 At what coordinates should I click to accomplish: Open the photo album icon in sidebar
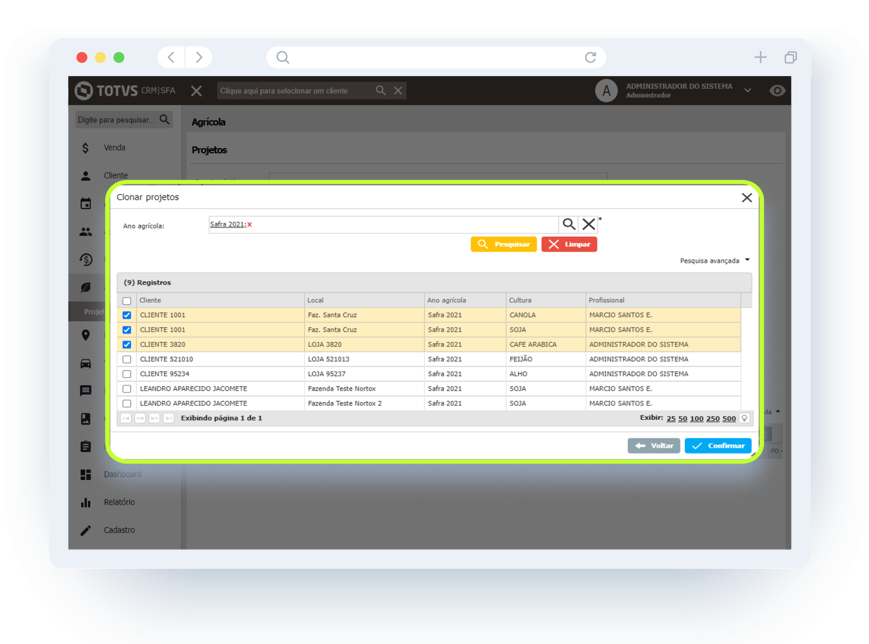point(86,419)
